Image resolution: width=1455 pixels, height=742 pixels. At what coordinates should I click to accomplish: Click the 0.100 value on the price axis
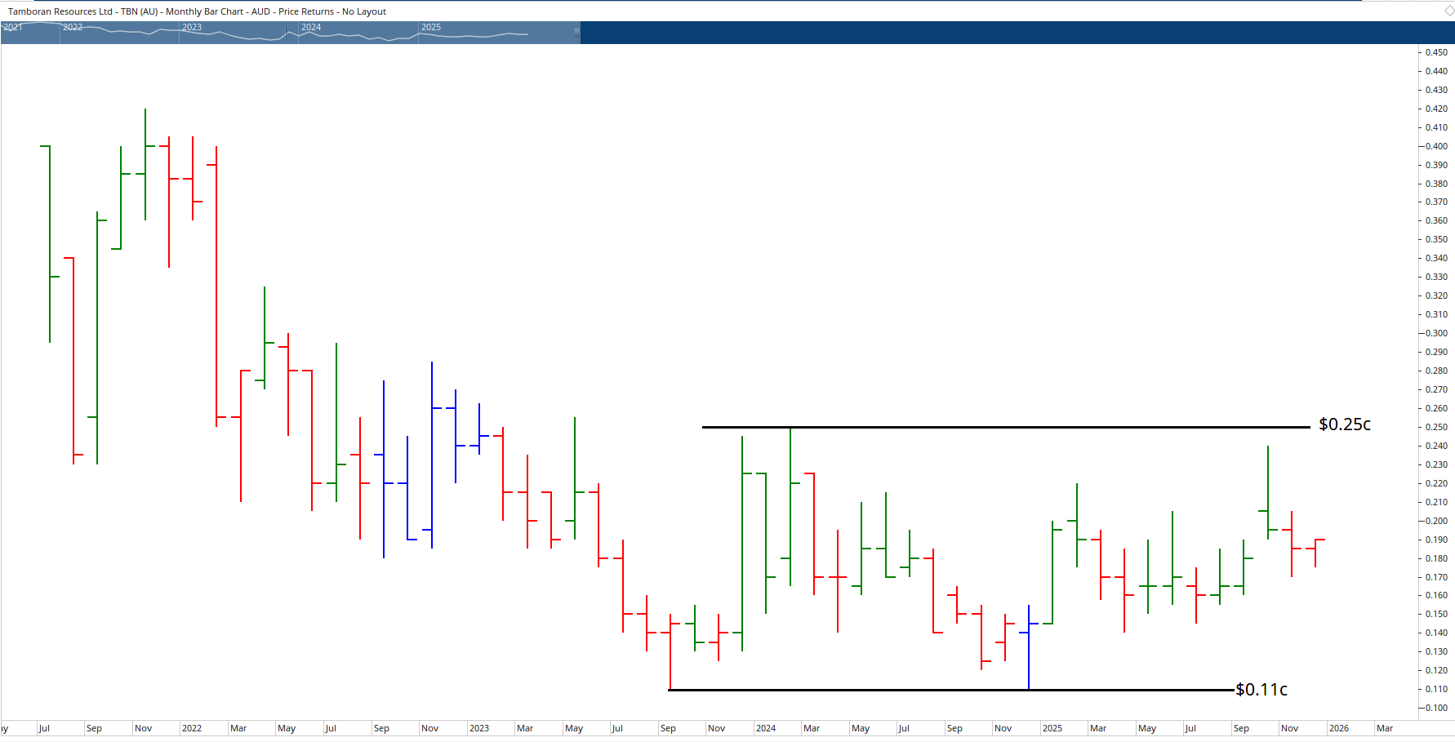point(1435,708)
